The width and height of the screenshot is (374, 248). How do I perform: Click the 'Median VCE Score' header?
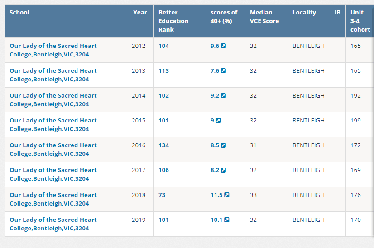(x=264, y=17)
